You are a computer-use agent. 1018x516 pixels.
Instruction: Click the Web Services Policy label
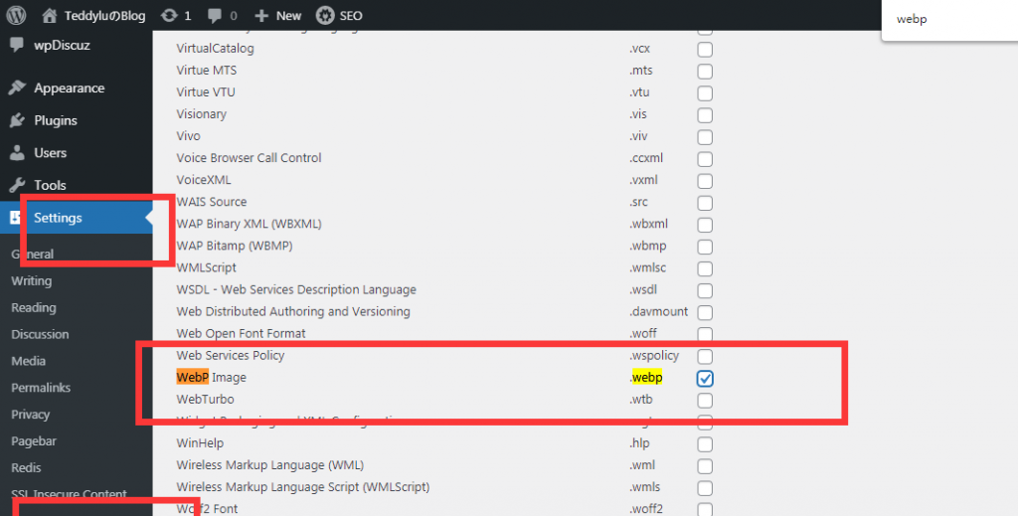231,355
